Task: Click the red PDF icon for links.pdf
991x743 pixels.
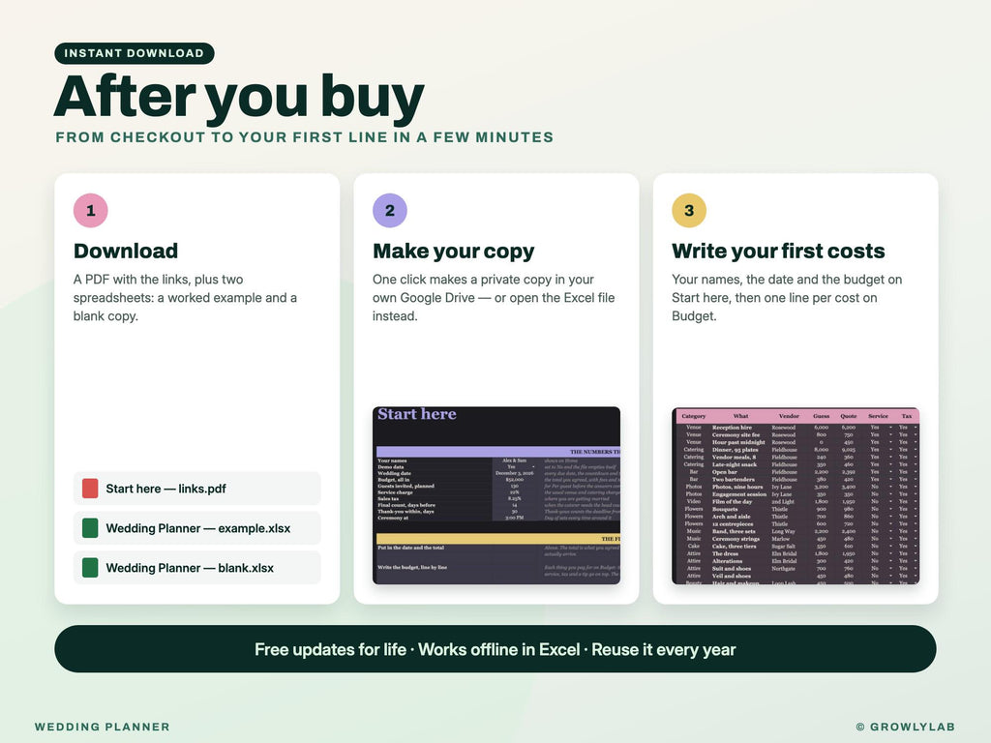Action: (90, 489)
